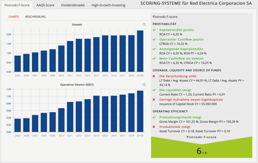Click checkmark icon beside Mehr Cashhflow als Gewinn

click(154, 58)
